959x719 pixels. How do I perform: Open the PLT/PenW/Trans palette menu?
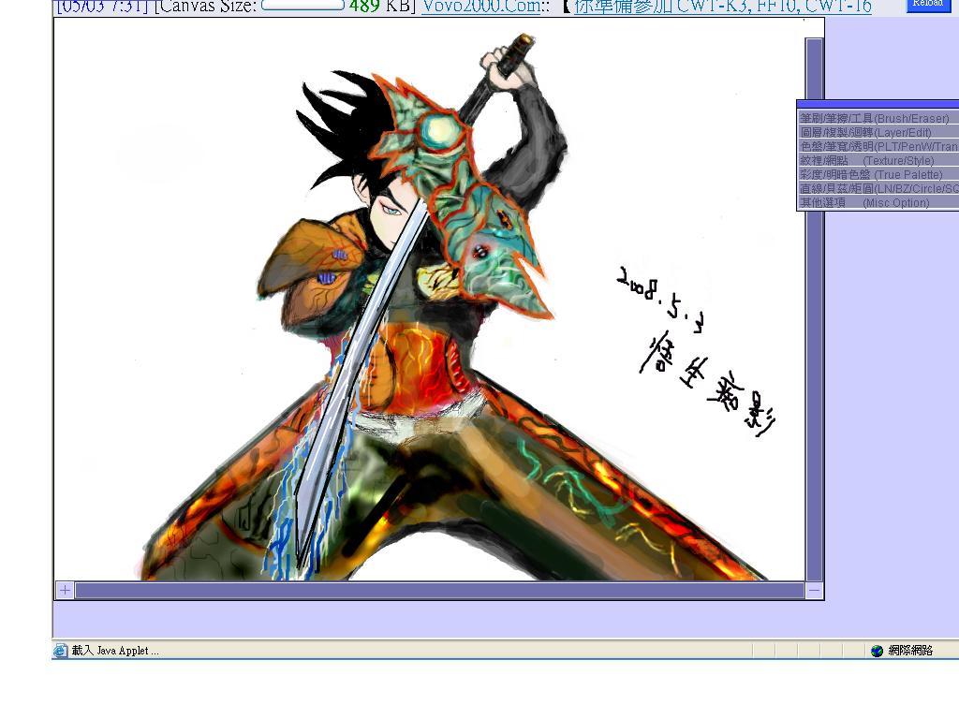pyautogui.click(x=878, y=146)
